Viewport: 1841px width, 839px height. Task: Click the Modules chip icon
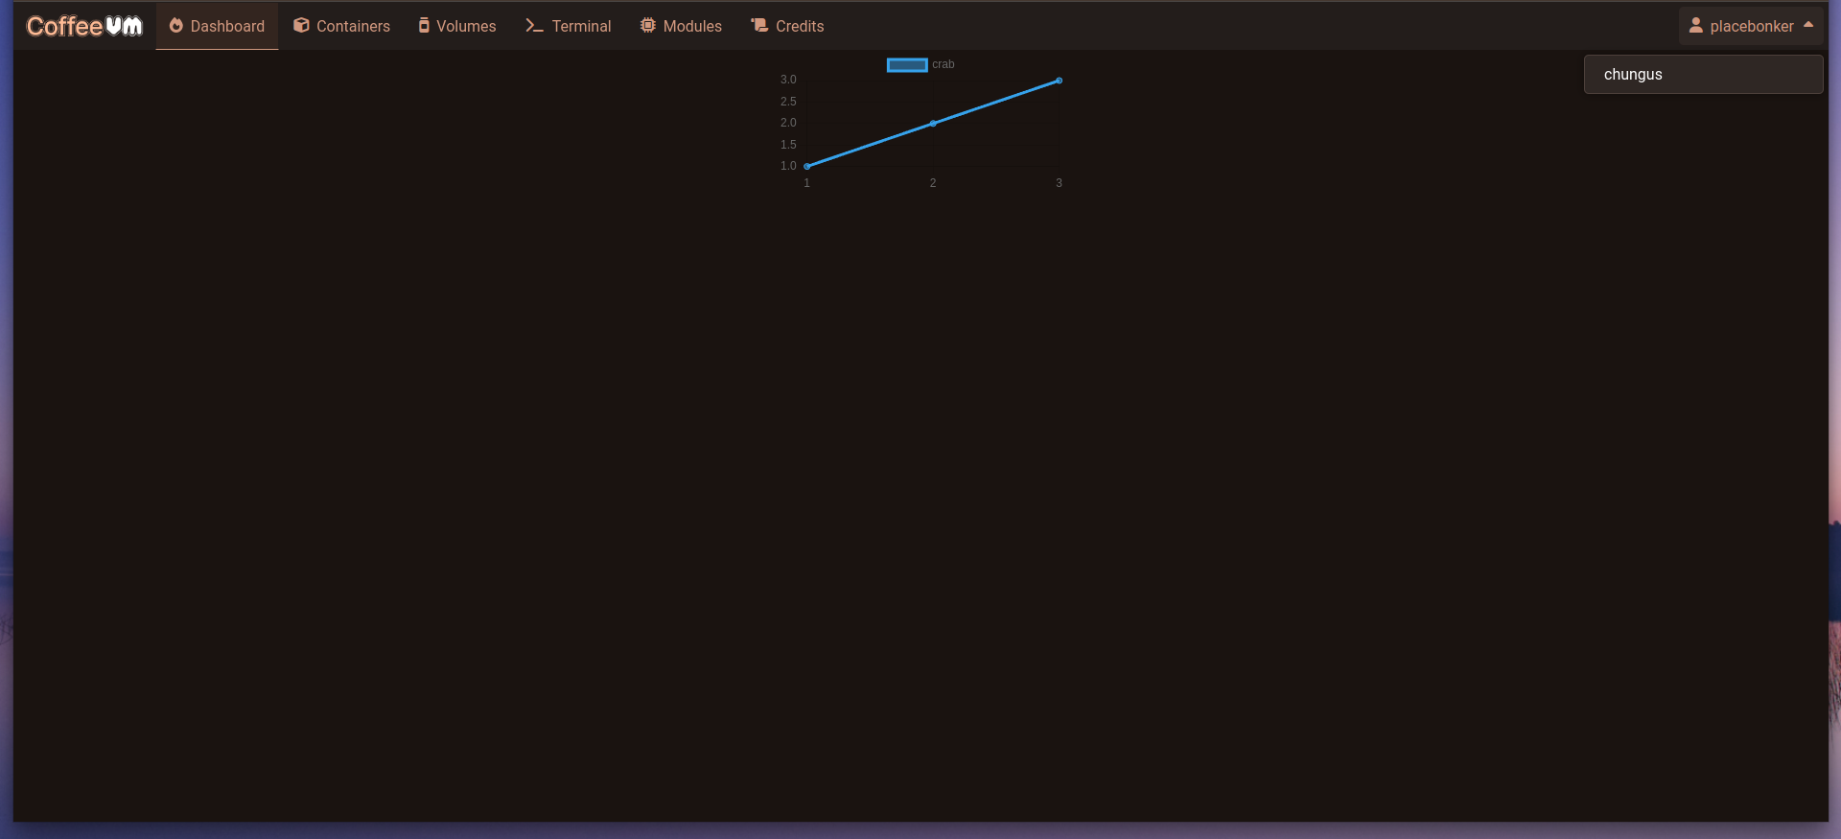pos(648,26)
